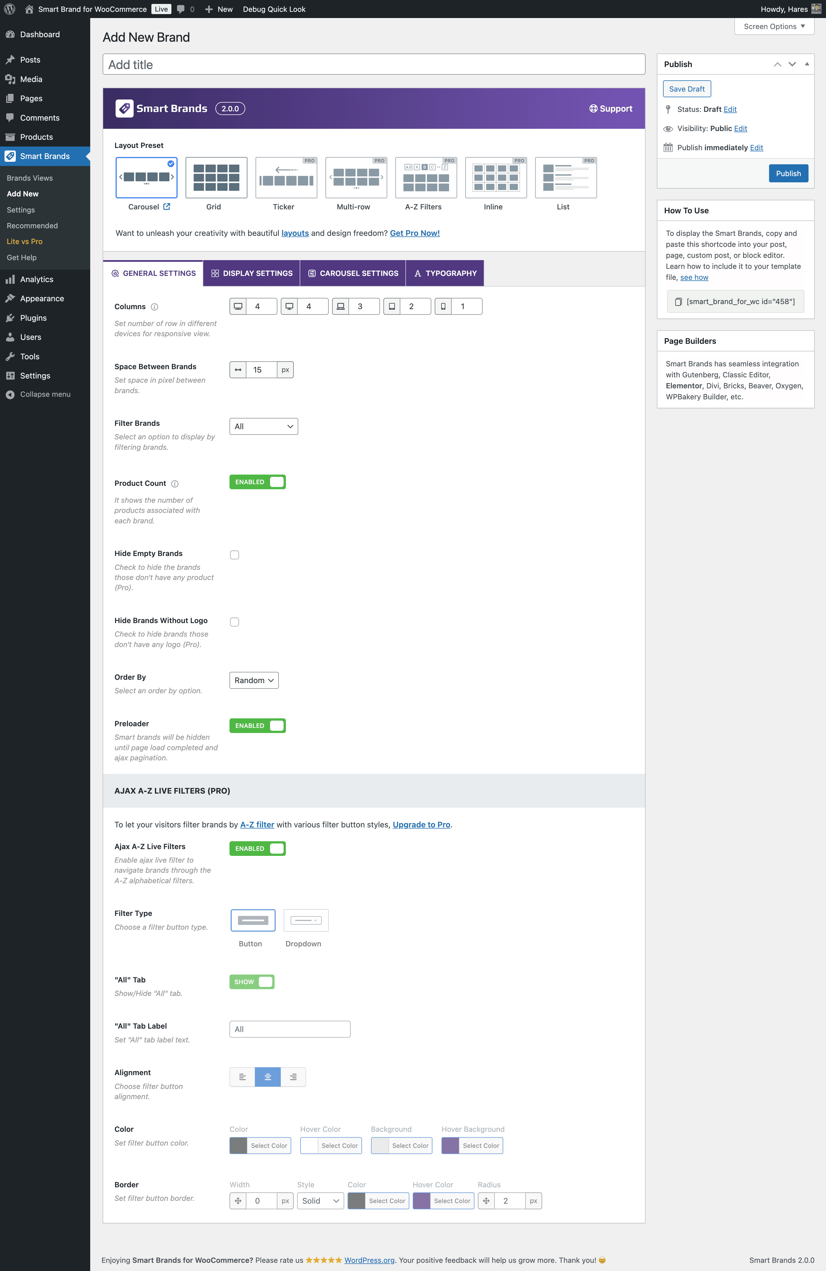The height and width of the screenshot is (1271, 826).
Task: Toggle Product Count enabled switch
Action: pyautogui.click(x=257, y=482)
